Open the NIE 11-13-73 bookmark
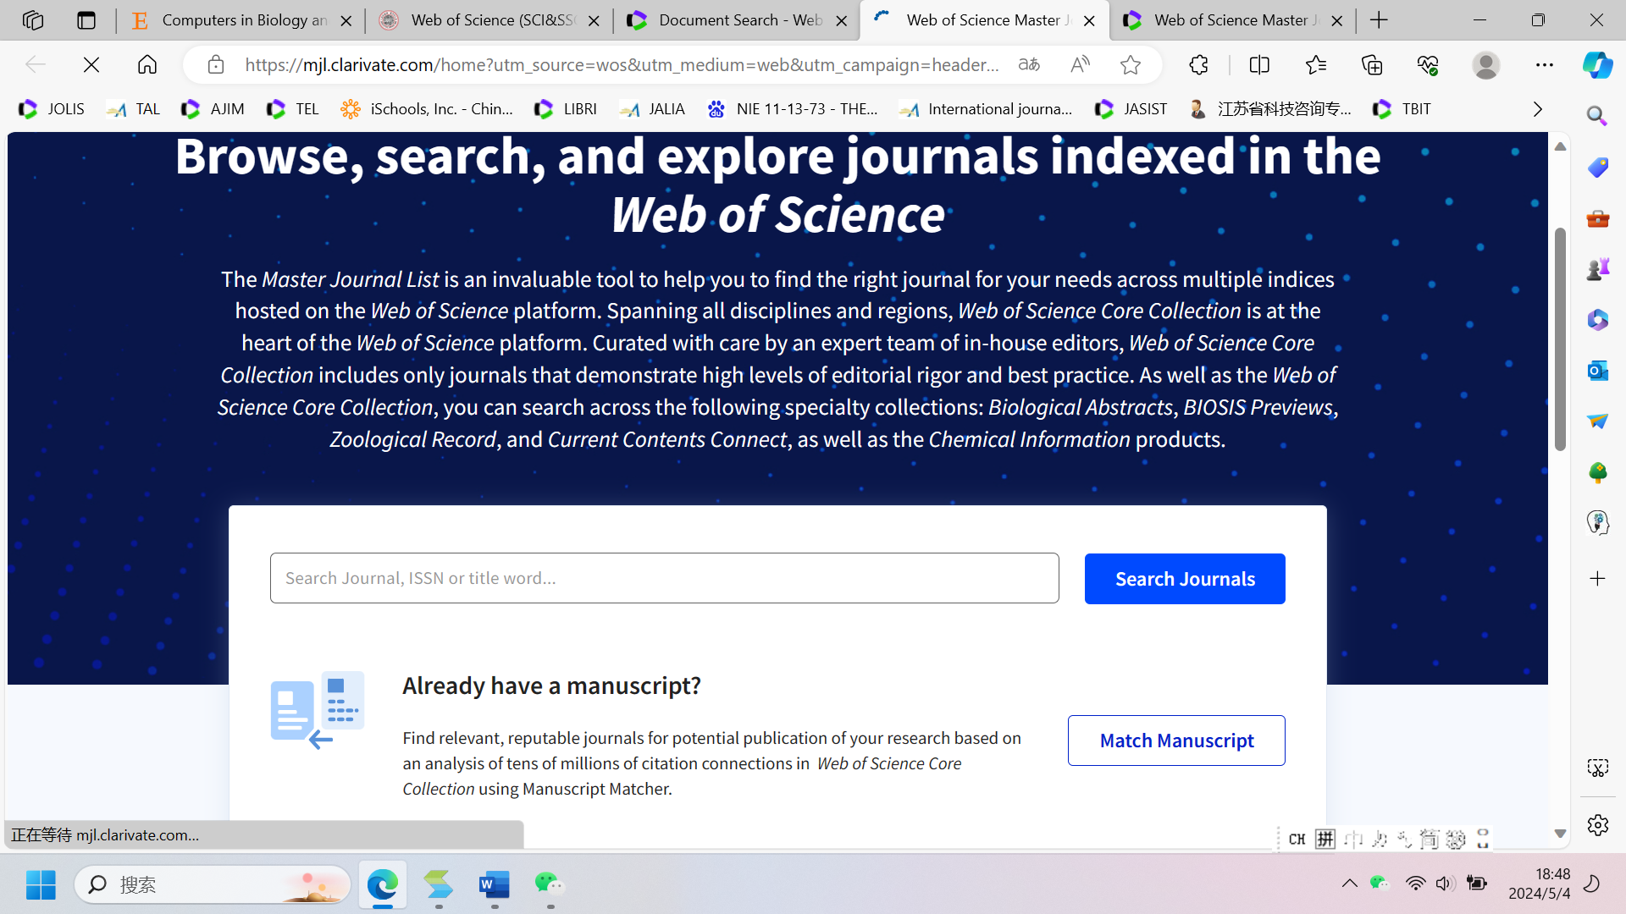This screenshot has height=914, width=1626. [x=793, y=109]
